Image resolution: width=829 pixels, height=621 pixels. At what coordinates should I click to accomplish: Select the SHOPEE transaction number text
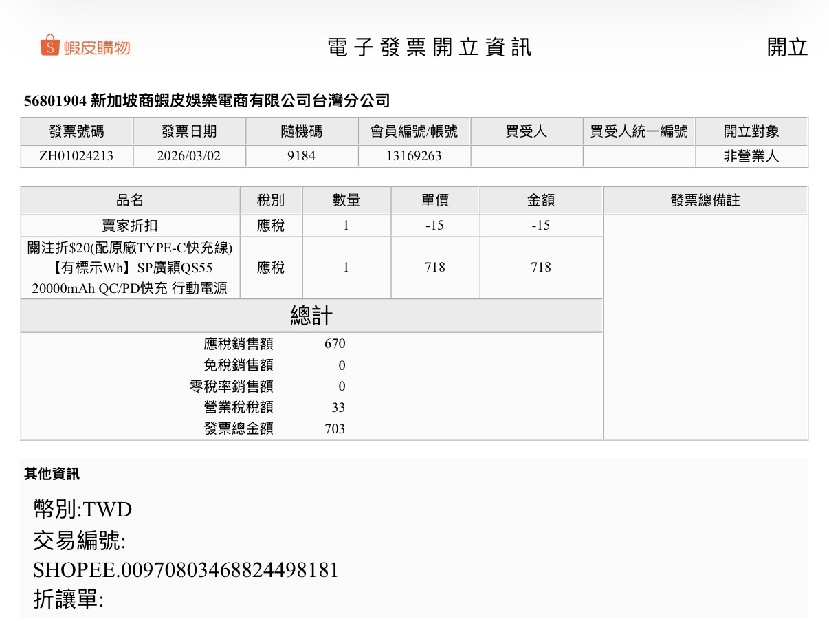[186, 570]
